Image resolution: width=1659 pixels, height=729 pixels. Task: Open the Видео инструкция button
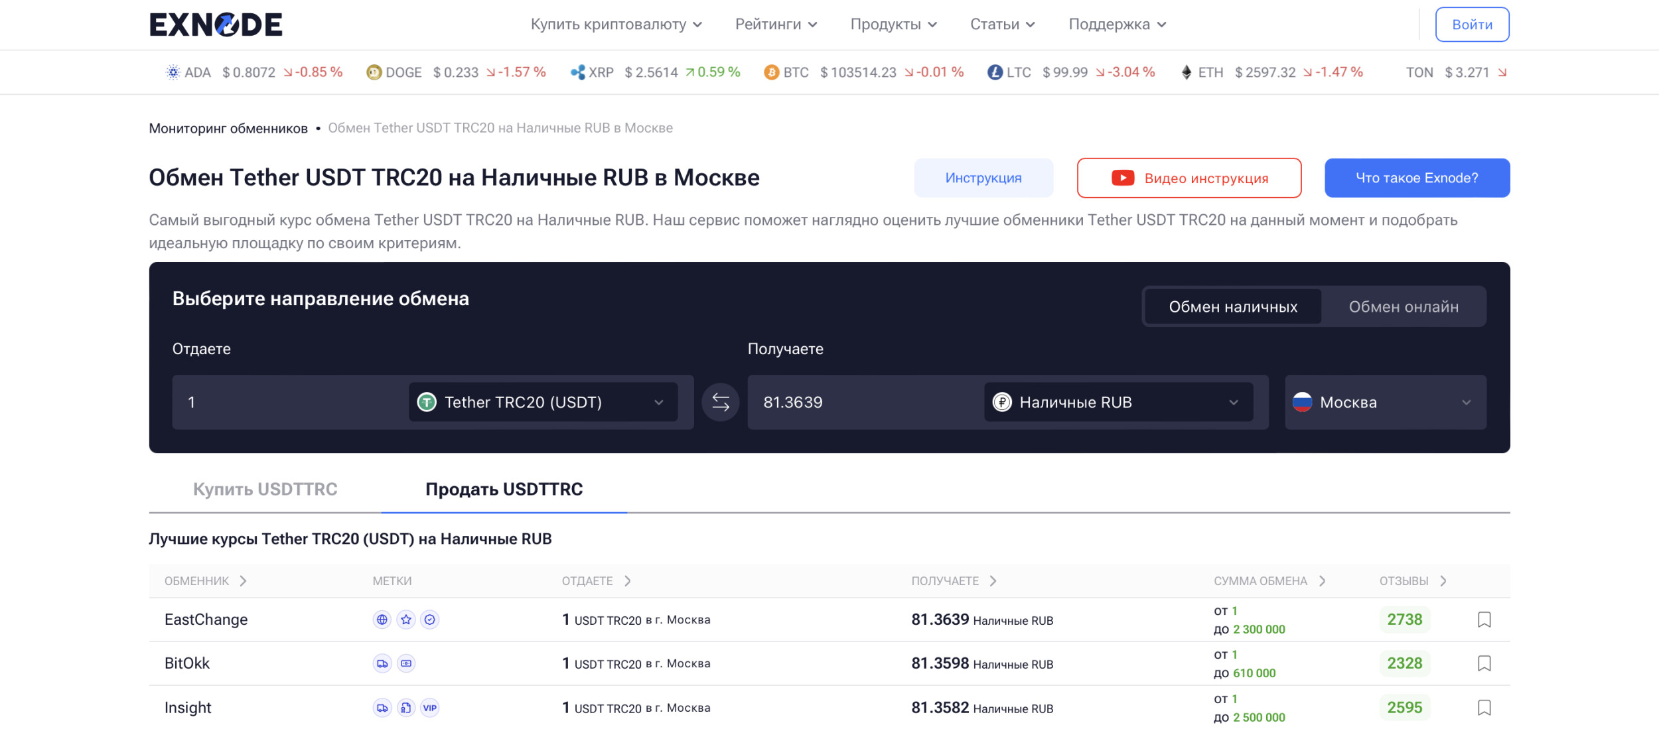1189,178
